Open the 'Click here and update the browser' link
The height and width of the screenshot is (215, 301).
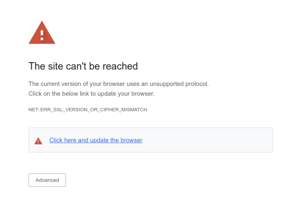[x=95, y=140]
